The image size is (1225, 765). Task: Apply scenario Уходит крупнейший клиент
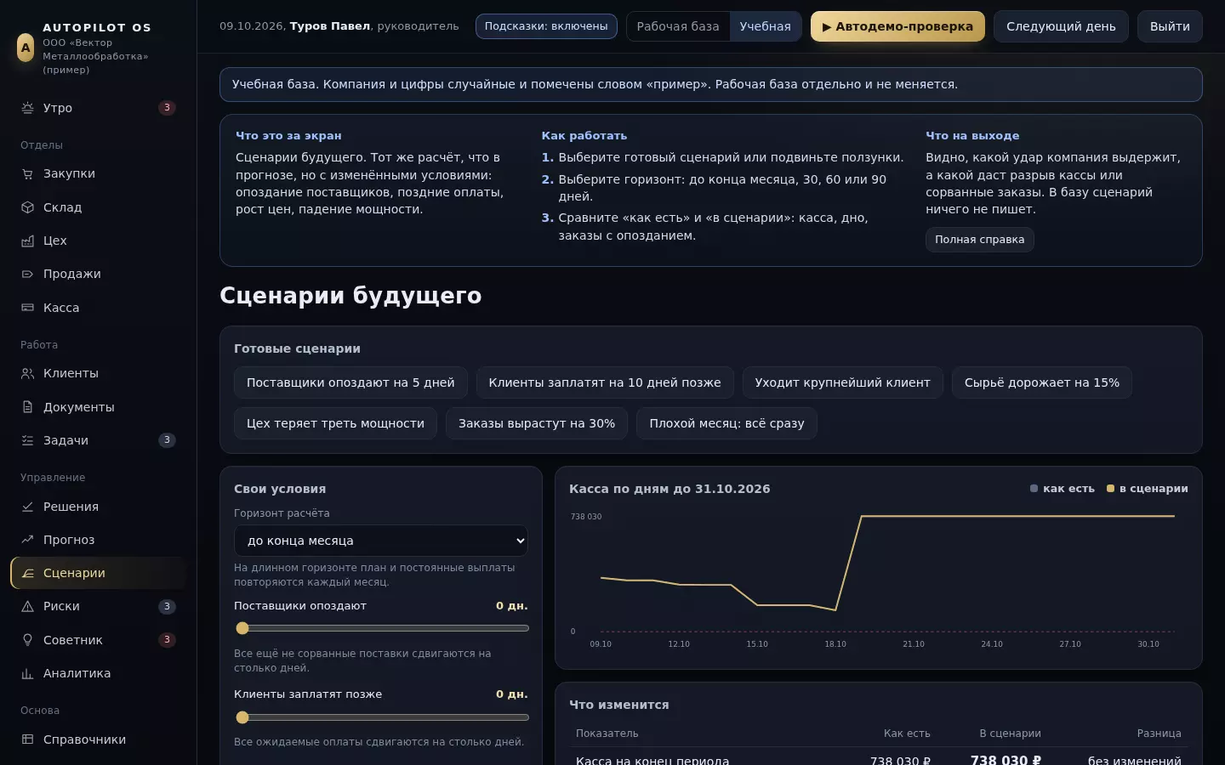[842, 382]
